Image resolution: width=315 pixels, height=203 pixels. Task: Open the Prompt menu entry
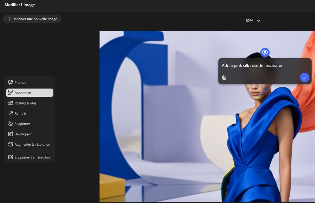click(30, 83)
